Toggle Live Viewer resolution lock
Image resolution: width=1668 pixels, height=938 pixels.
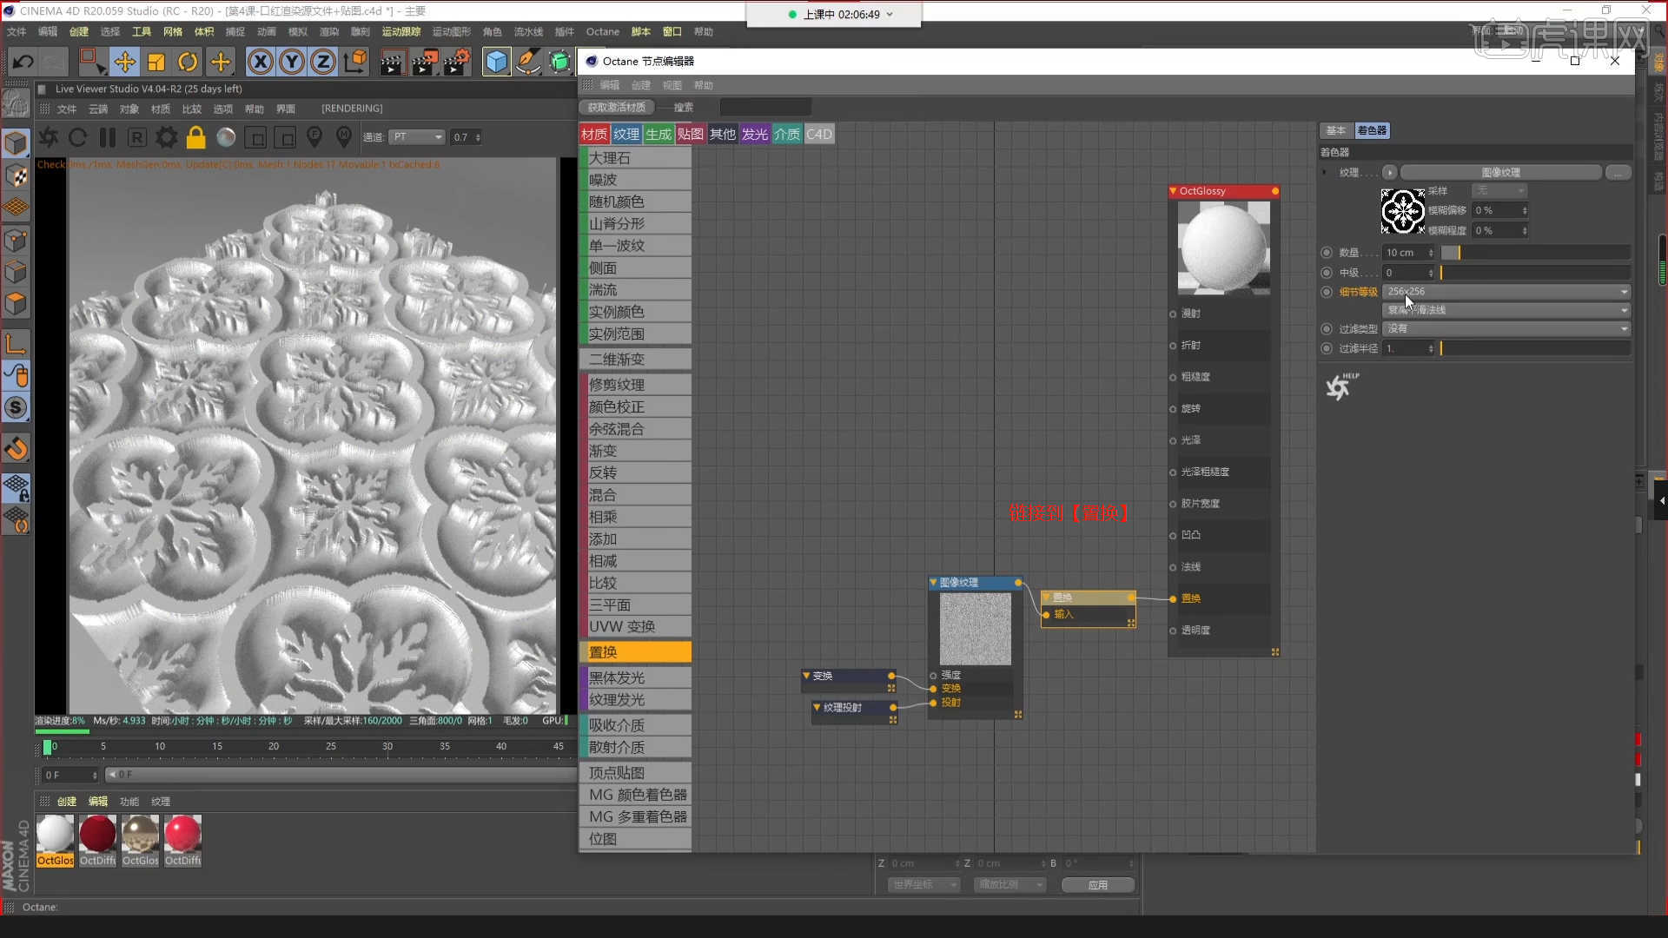click(196, 137)
